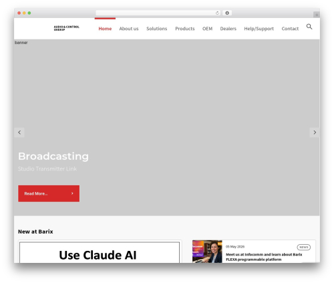Open the OEM page link
Screen dimensions: 334x283
(207, 29)
